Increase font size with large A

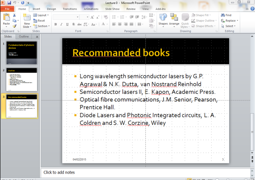[x=92, y=17]
